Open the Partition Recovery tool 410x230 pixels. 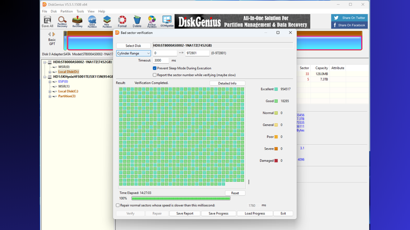pyautogui.click(x=62, y=21)
